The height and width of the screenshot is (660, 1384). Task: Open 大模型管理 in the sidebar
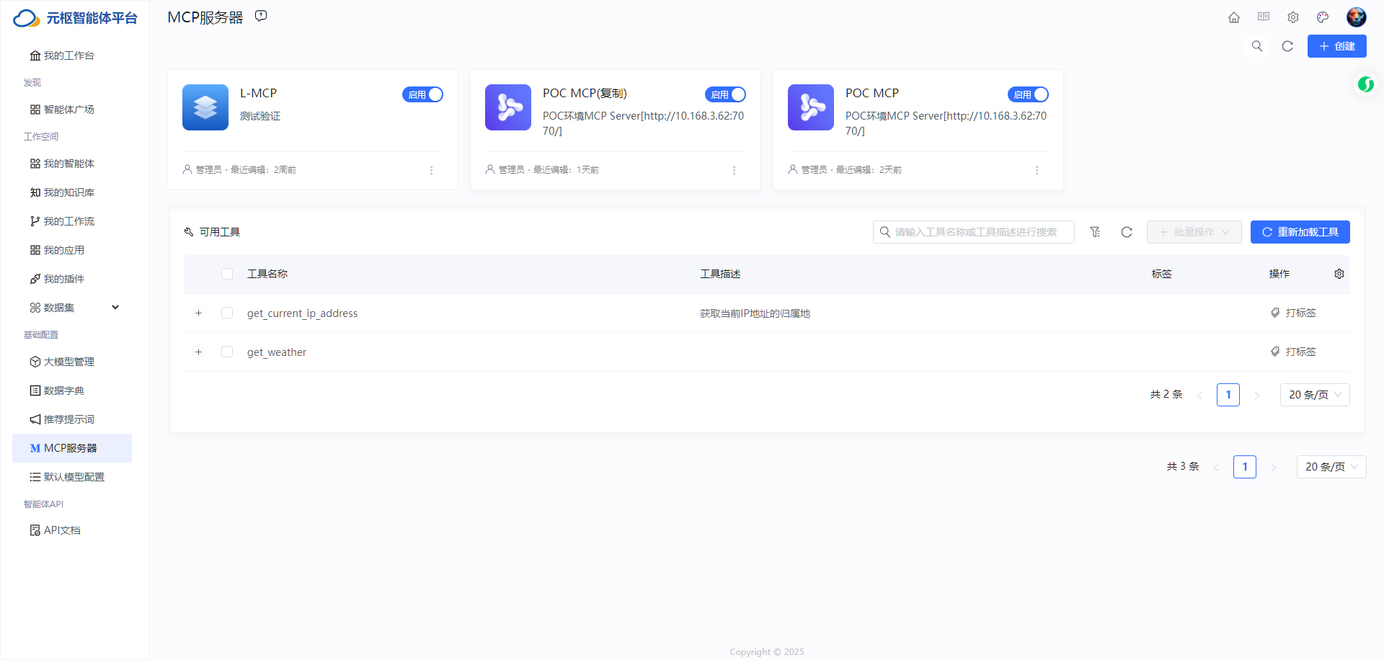click(69, 362)
